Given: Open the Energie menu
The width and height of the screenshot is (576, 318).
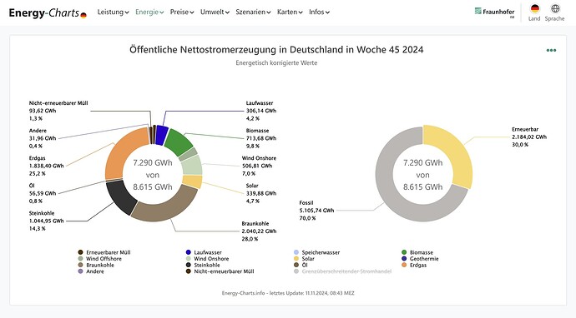Looking at the screenshot, I should (x=149, y=12).
